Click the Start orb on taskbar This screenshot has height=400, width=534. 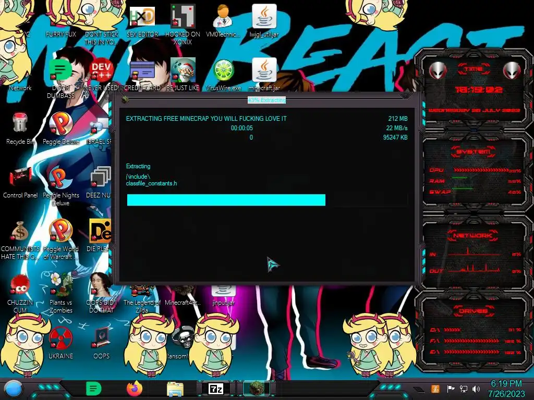[x=13, y=389]
